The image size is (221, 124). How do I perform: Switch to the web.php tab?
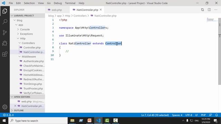coord(57,10)
